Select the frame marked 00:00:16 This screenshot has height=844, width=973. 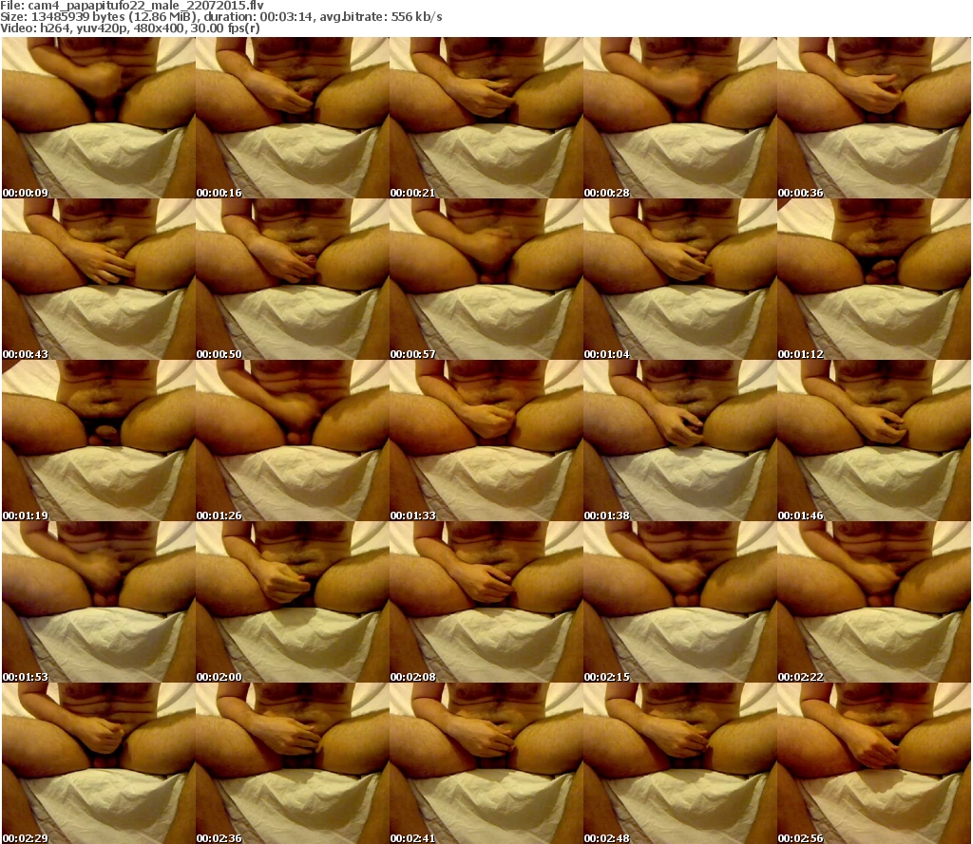(292, 118)
